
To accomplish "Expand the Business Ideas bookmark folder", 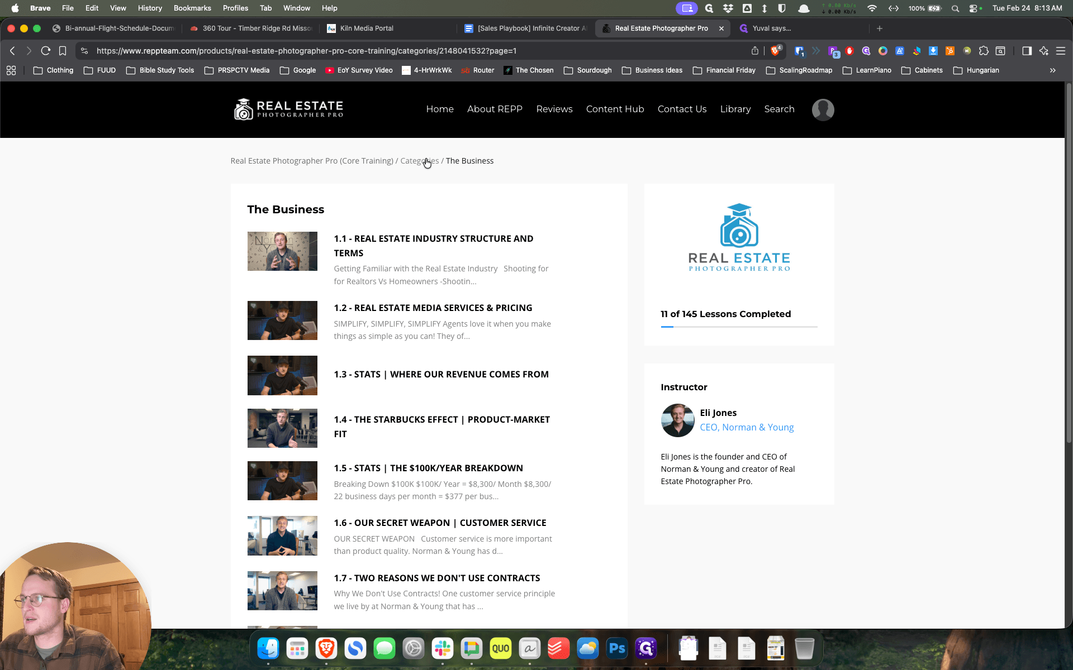I will [652, 70].
